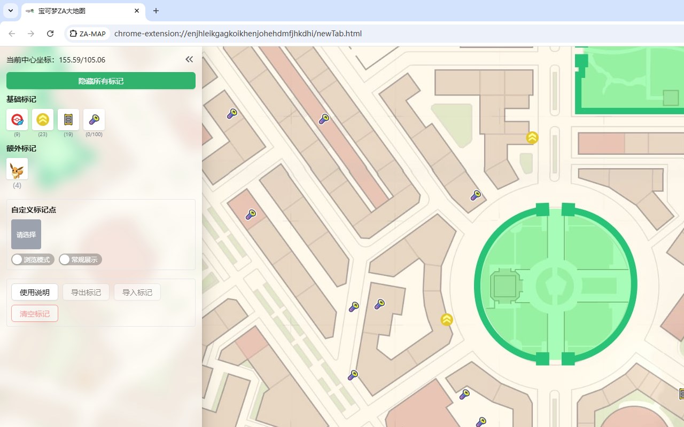Screen dimensions: 684x427
Task: Toggle the yellow chevron marker category
Action: [x=43, y=120]
